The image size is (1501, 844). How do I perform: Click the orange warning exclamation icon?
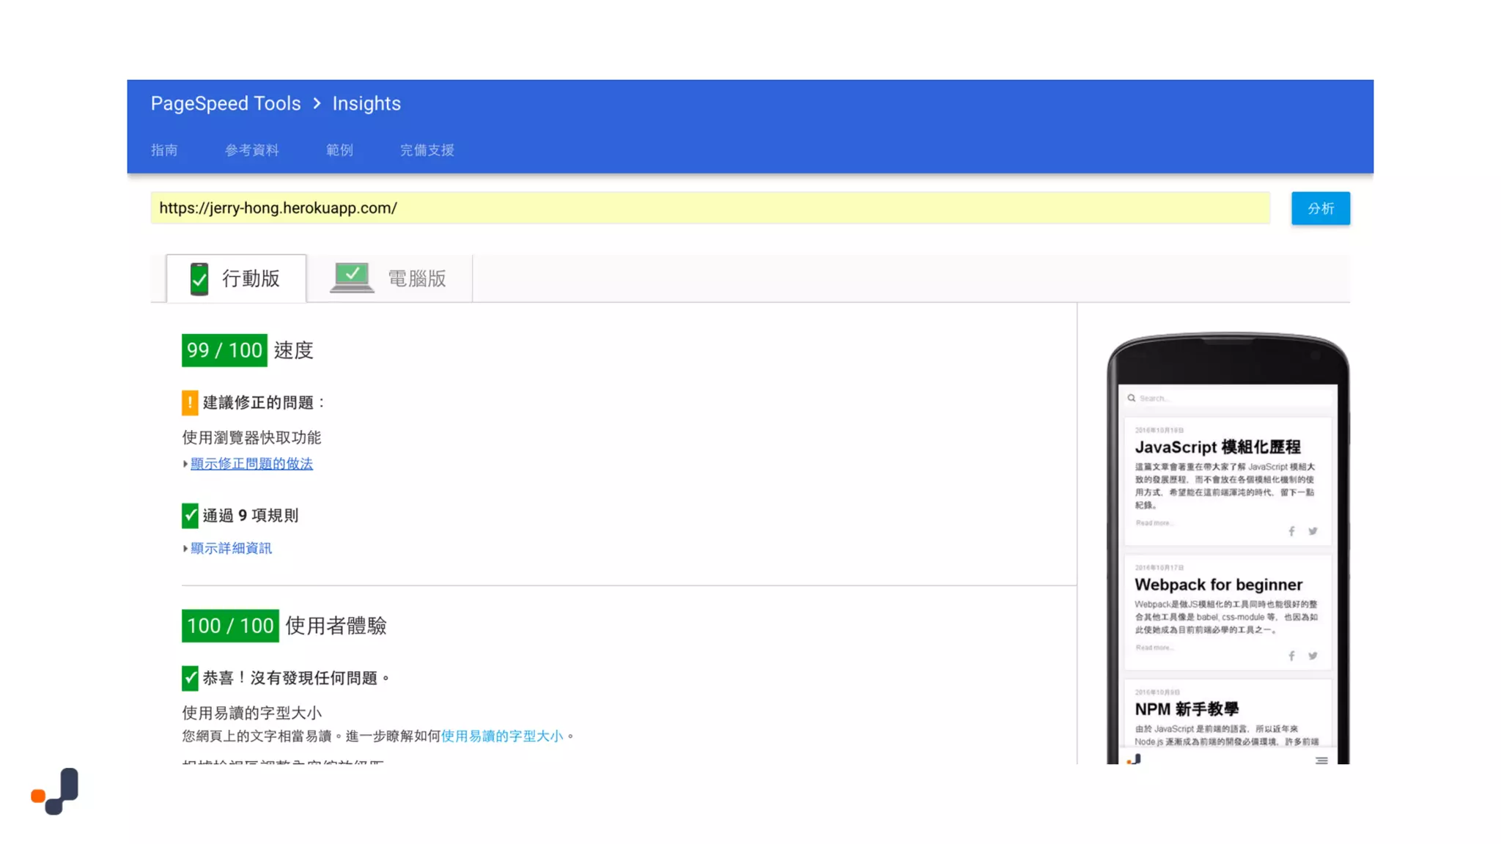[x=190, y=402]
